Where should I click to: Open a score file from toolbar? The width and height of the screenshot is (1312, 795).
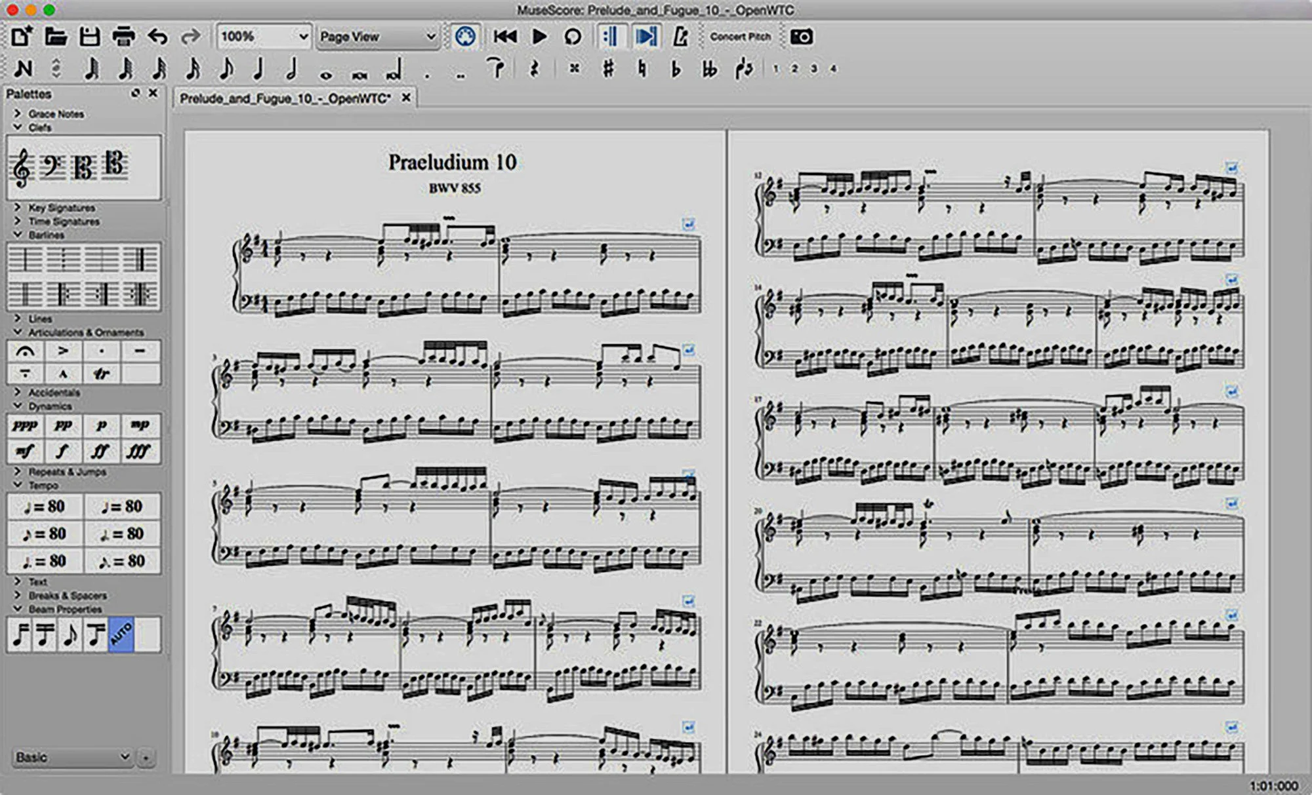(56, 36)
